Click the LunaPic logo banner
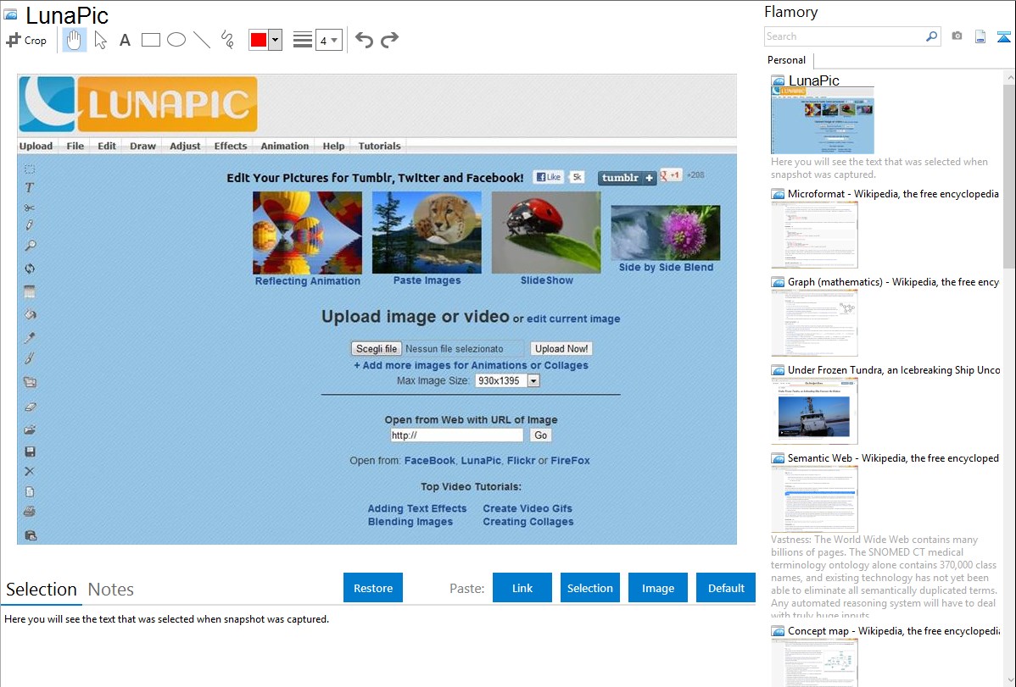1016x687 pixels. pos(138,103)
